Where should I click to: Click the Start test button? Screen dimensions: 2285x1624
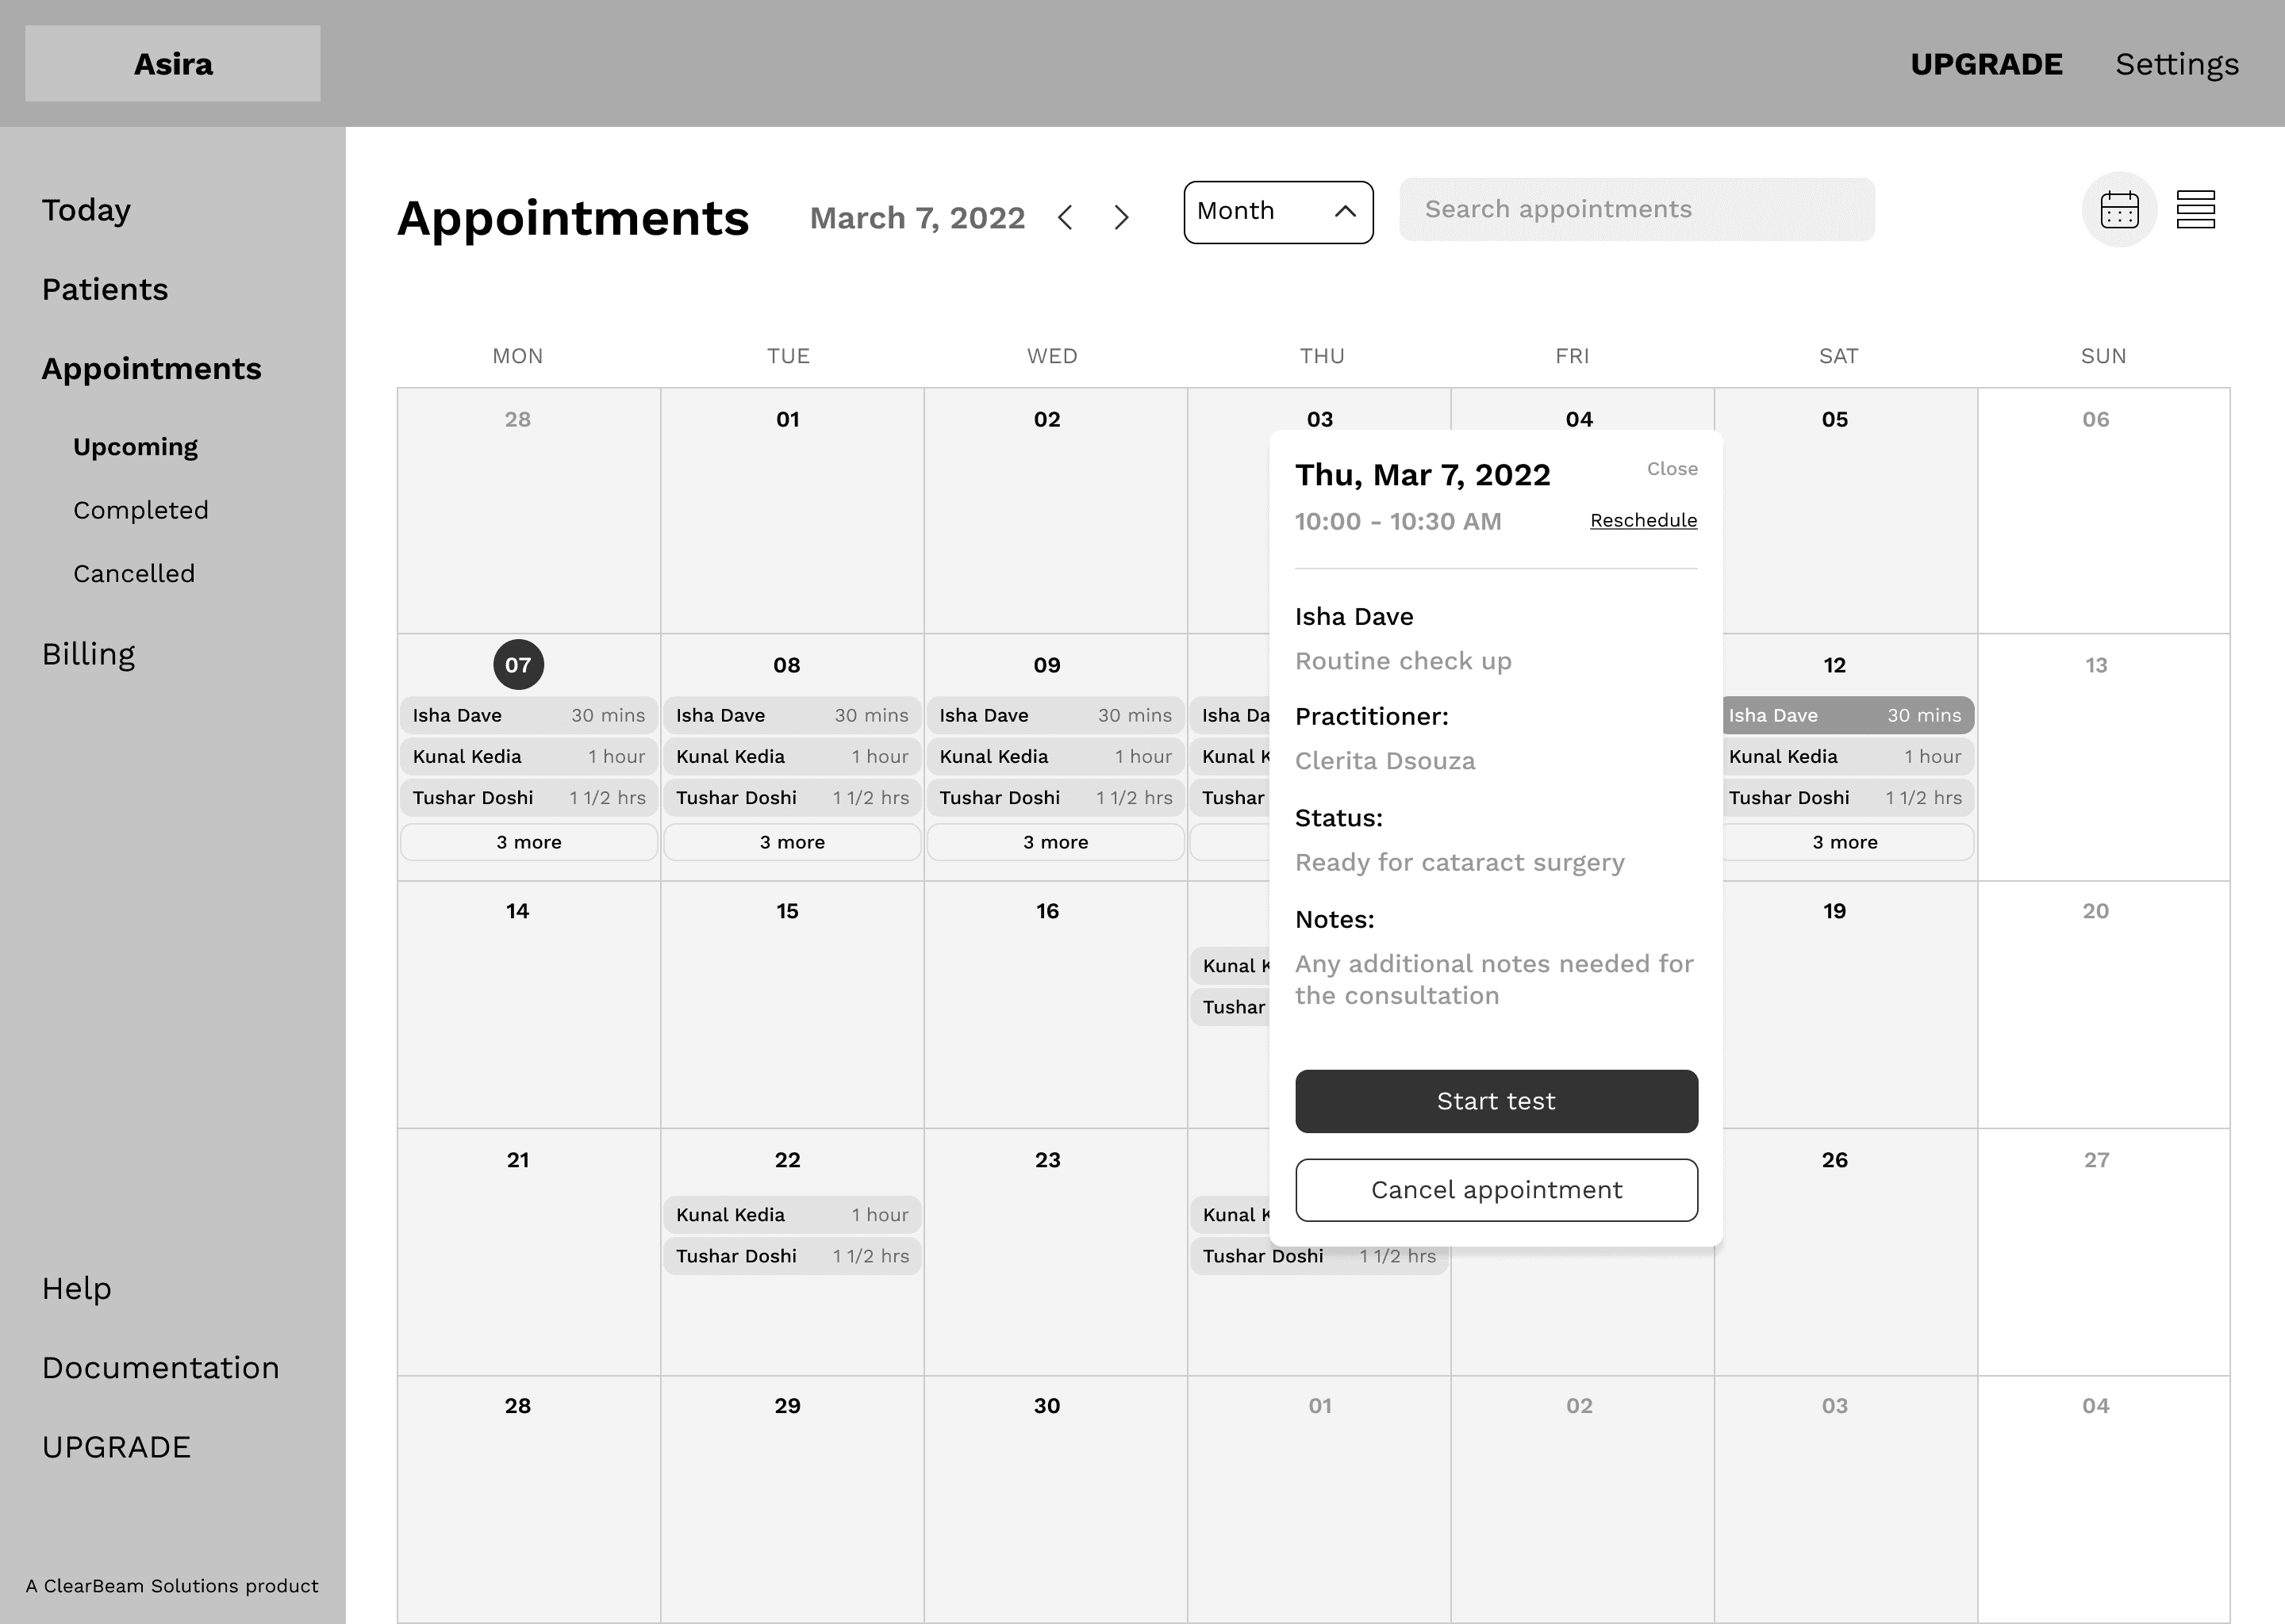click(1496, 1101)
